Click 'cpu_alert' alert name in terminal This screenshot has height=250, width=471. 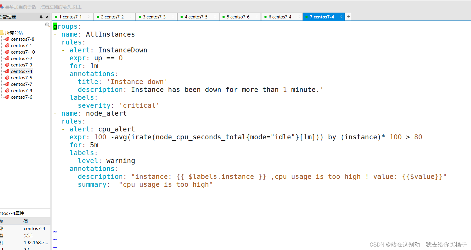point(116,129)
